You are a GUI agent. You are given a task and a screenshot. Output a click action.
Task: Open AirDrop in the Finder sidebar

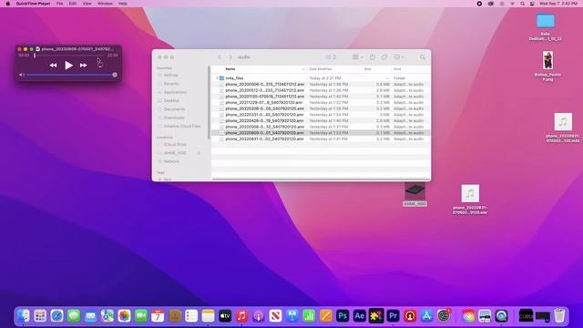tap(170, 75)
